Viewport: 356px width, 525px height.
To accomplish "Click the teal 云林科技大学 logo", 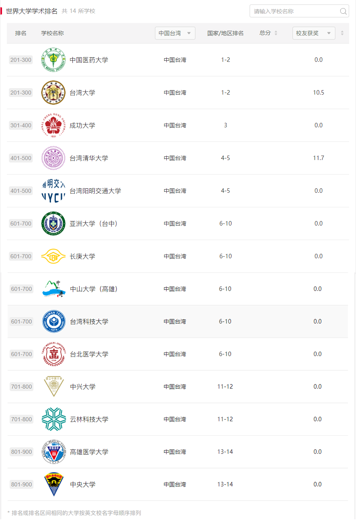I will click(54, 419).
